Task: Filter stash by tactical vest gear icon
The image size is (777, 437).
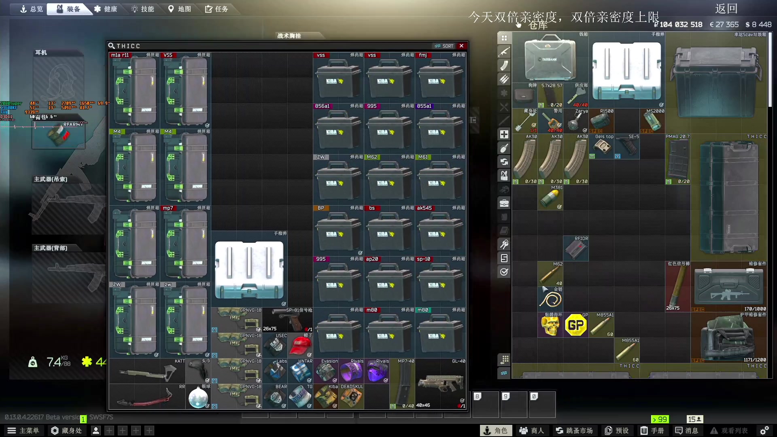Action: click(504, 176)
